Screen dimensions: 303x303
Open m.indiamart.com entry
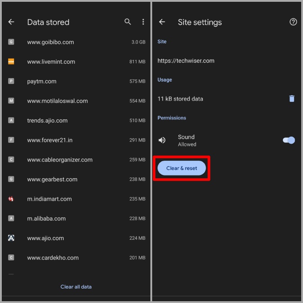click(x=76, y=199)
